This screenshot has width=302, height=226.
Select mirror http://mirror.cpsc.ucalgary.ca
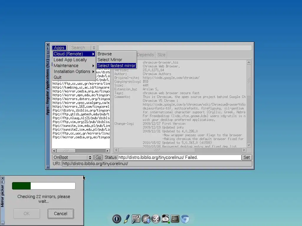tap(81, 103)
